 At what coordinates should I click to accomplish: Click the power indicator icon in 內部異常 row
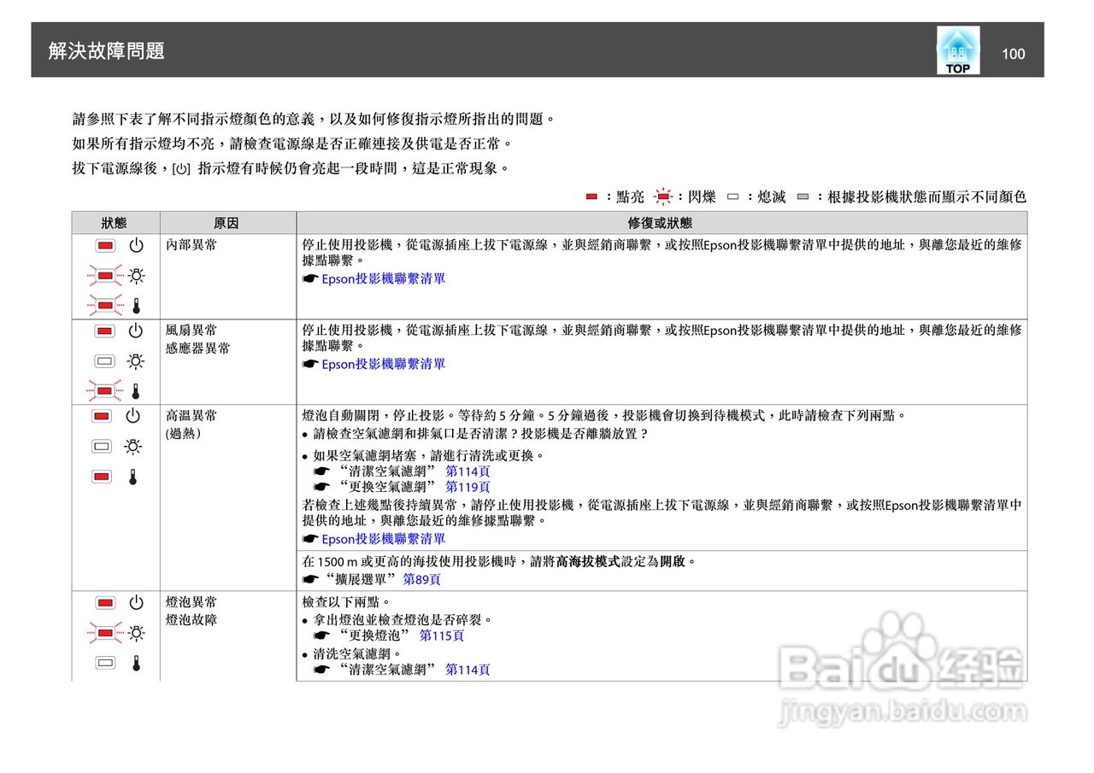(x=136, y=246)
